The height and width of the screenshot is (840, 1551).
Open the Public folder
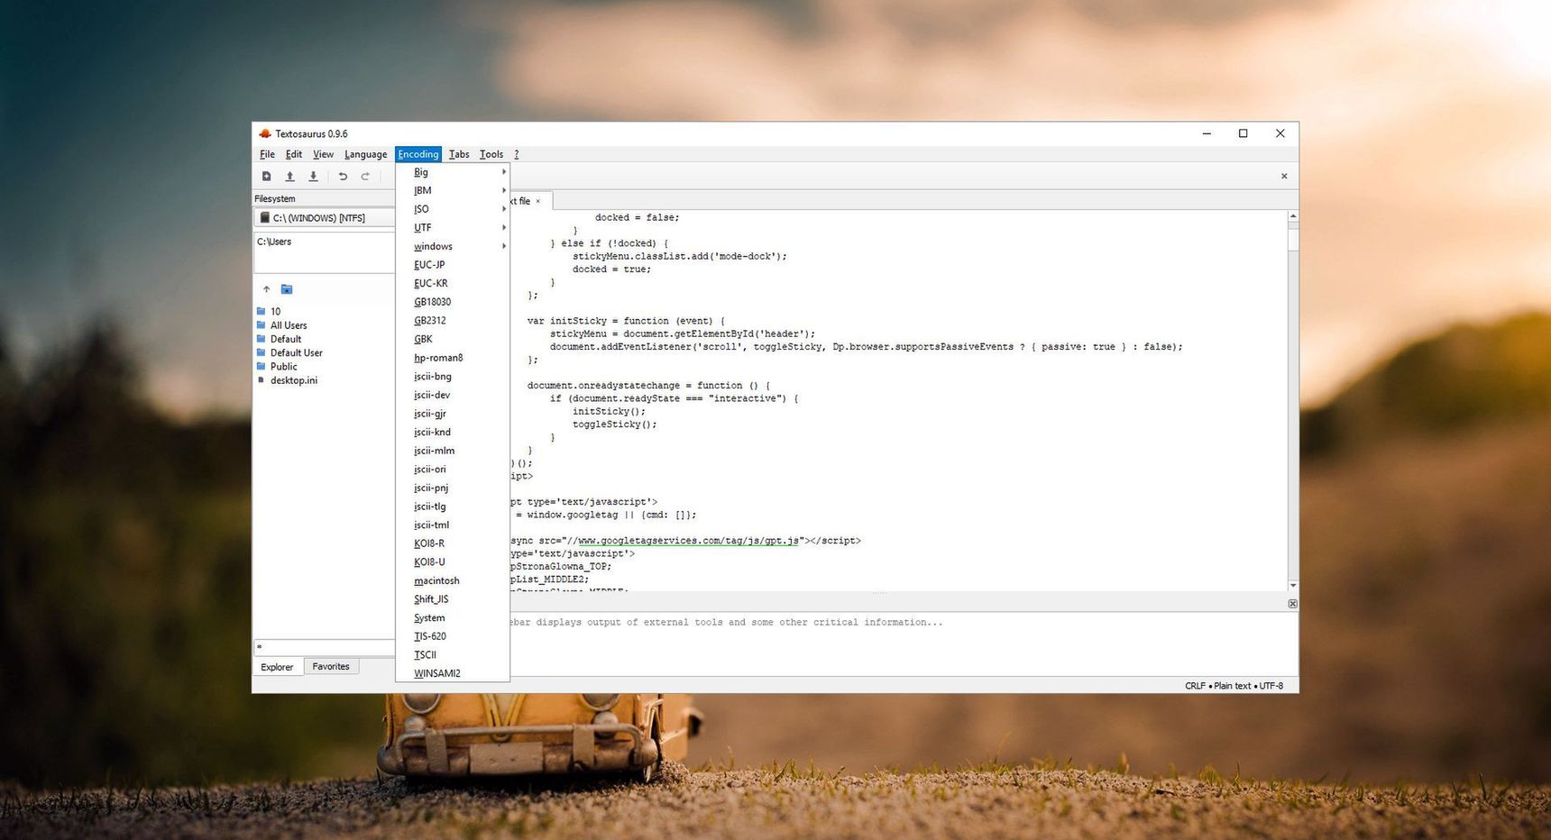(277, 367)
